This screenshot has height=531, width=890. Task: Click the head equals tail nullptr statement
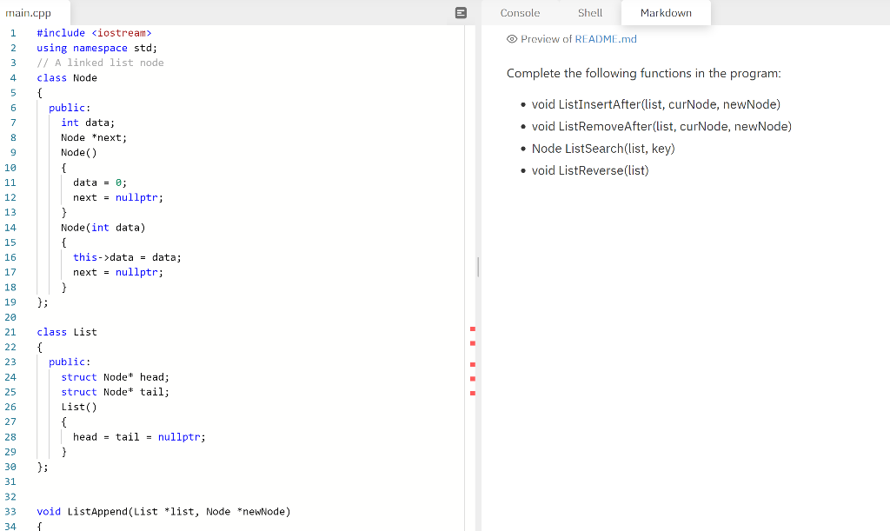pos(139,436)
